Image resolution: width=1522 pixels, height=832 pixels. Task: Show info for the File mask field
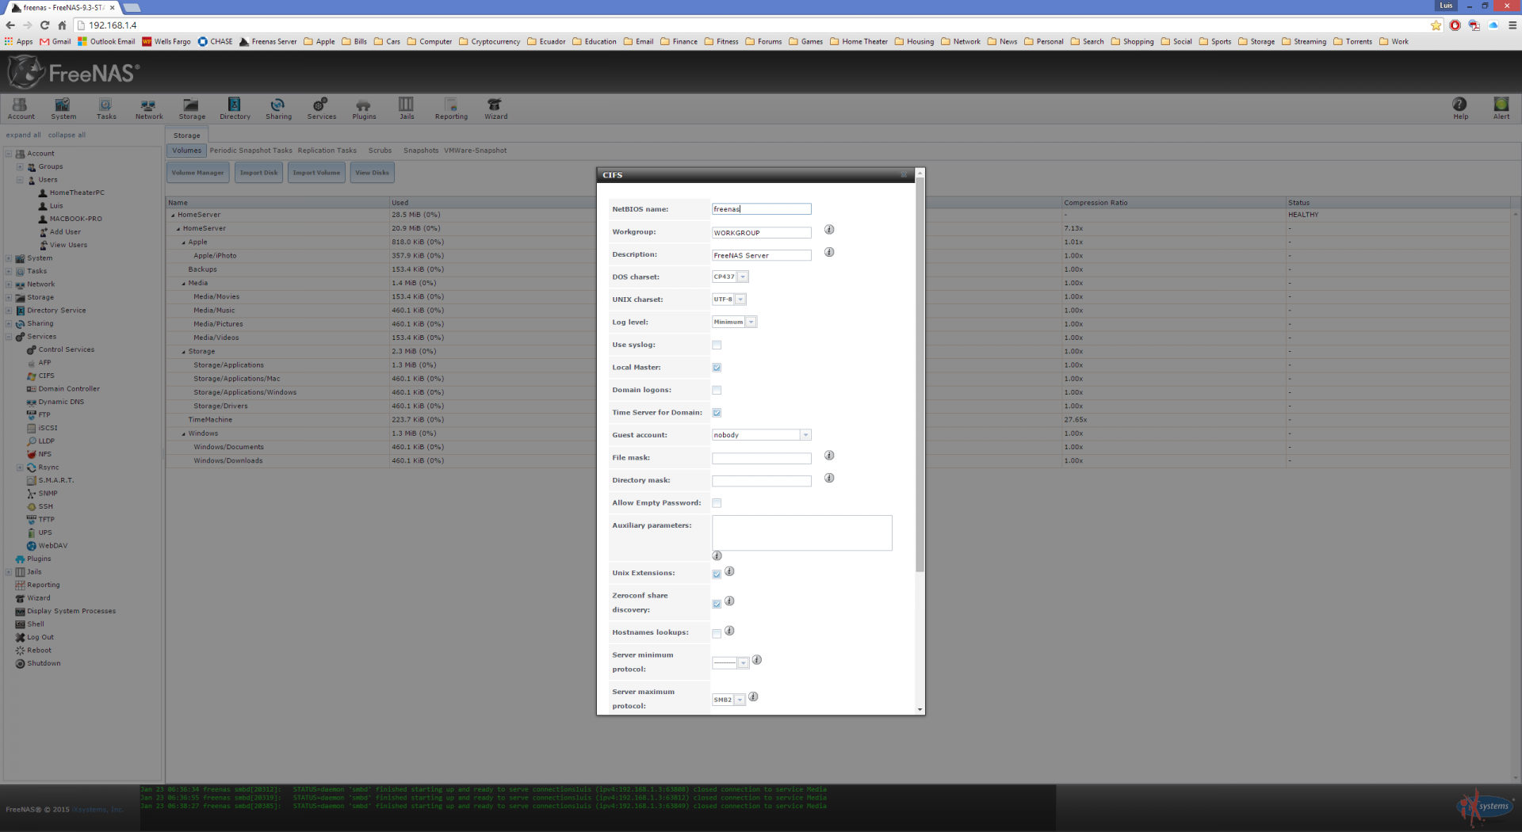tap(829, 456)
